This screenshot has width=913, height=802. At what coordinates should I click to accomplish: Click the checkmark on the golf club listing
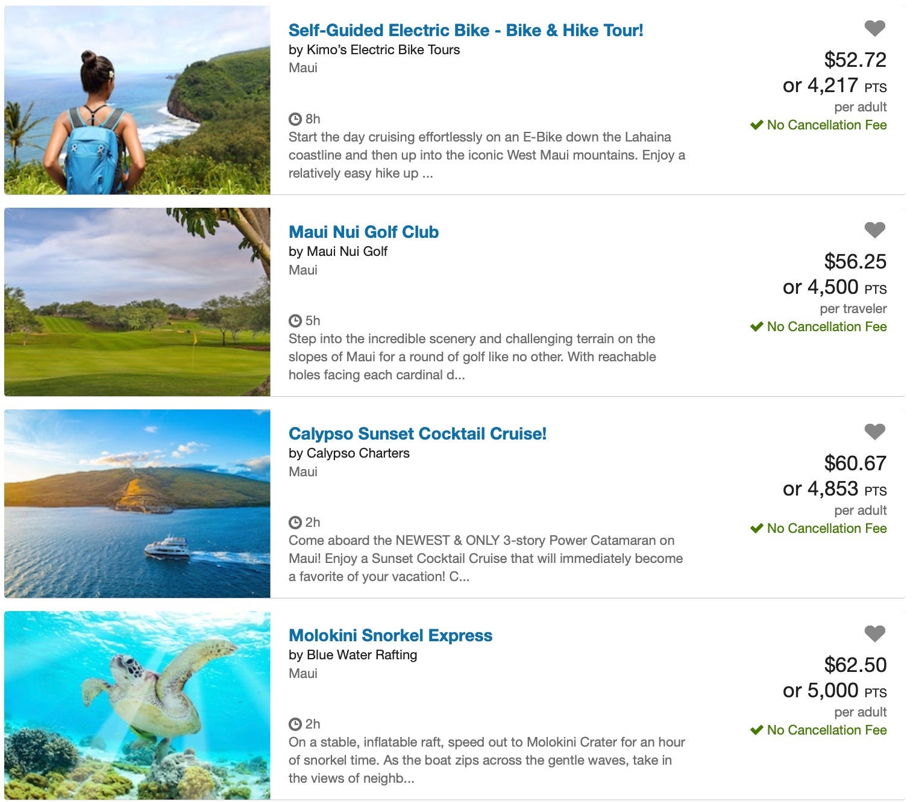click(x=756, y=327)
